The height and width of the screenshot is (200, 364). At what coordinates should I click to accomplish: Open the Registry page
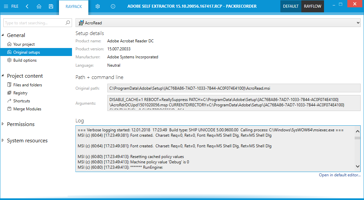20,93
